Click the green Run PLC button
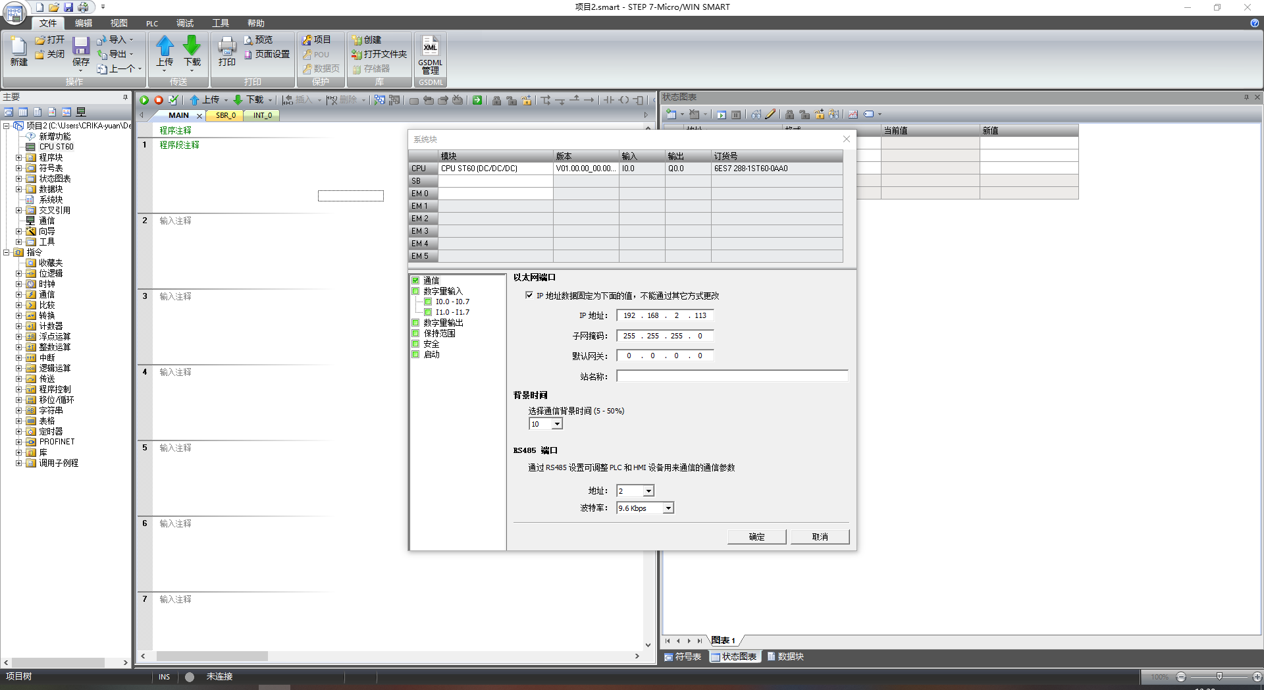 pos(144,100)
